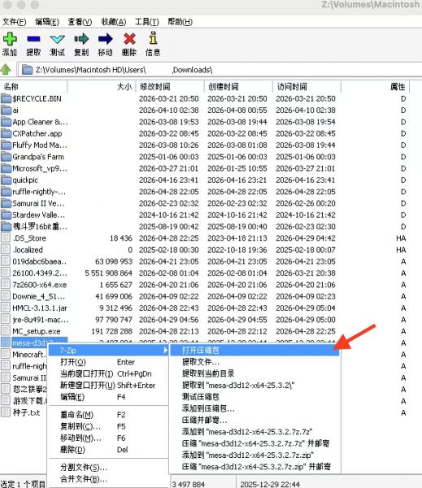This screenshot has width=422, height=488.
Task: Sort by the 名称 column header
Action: point(33,86)
